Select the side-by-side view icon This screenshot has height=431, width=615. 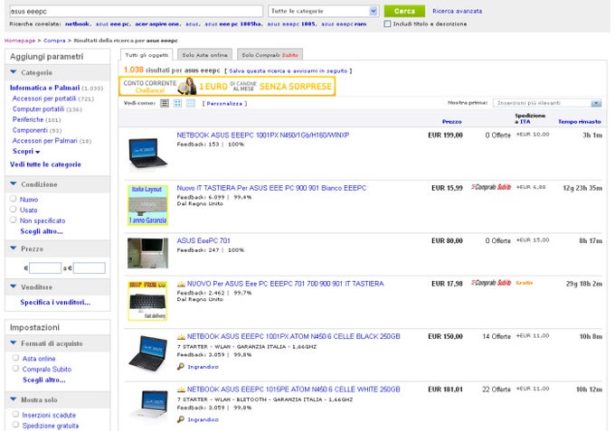click(x=191, y=103)
